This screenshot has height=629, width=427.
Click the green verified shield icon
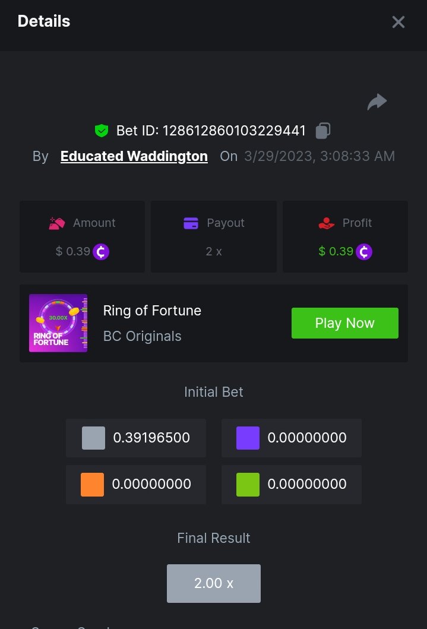pos(102,131)
